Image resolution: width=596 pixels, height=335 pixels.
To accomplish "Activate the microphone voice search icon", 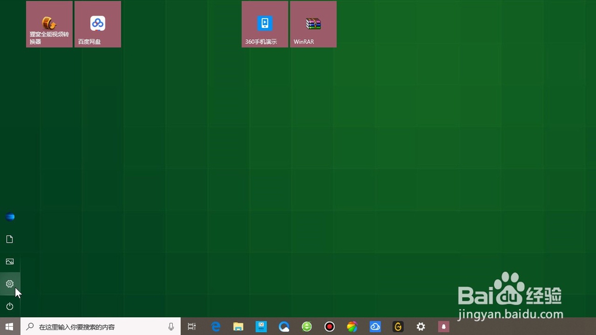I will pos(171,326).
